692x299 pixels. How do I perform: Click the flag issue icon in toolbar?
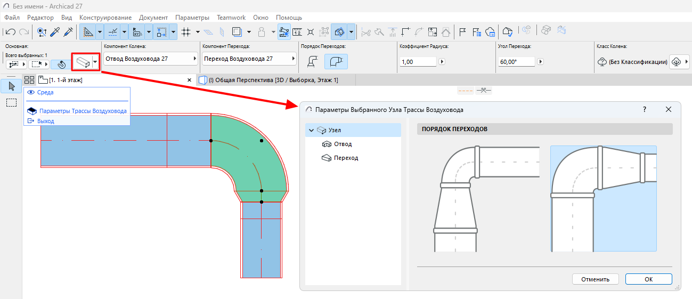click(462, 32)
